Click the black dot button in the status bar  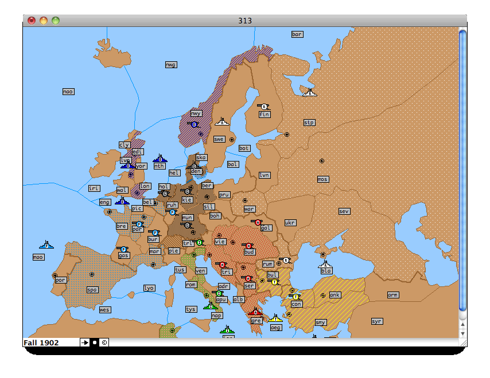95,342
